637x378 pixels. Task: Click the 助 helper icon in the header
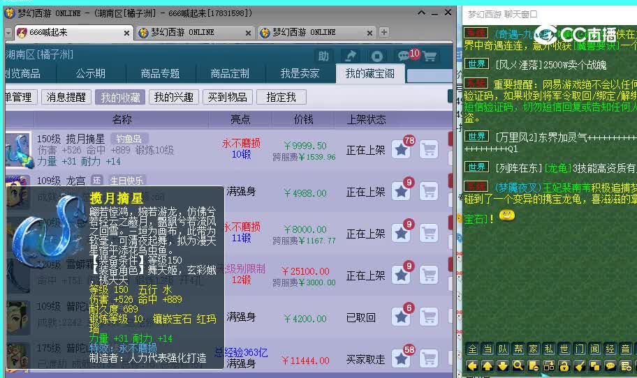coord(323,56)
